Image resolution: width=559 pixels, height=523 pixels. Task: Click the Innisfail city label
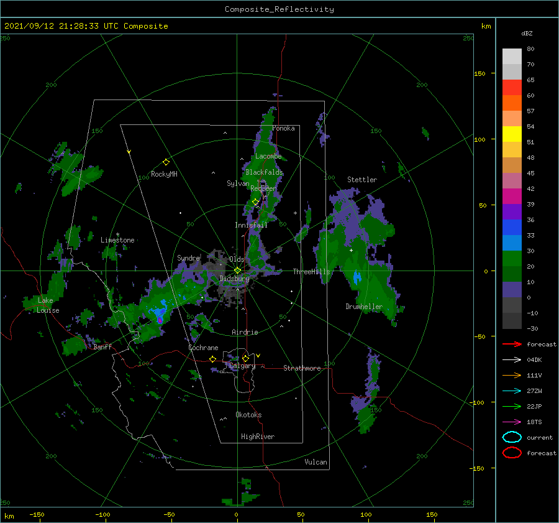point(251,225)
